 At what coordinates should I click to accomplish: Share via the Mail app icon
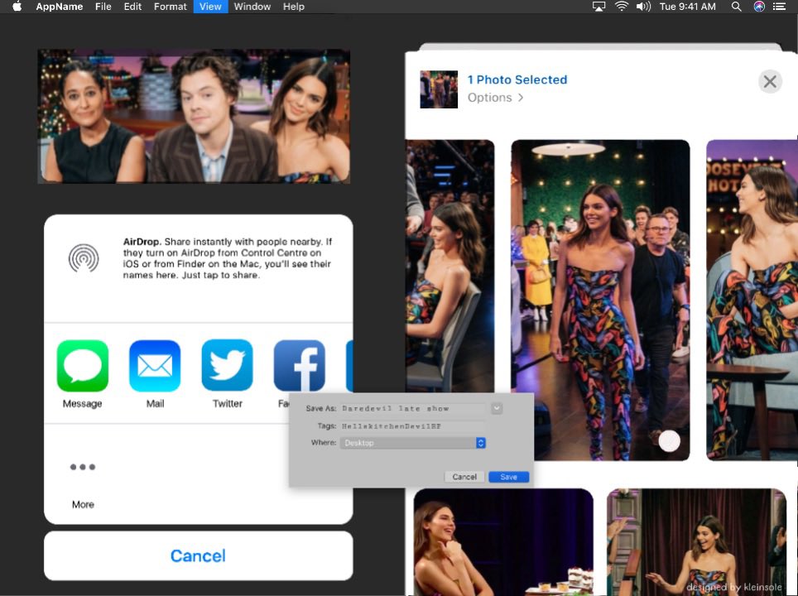(x=155, y=366)
